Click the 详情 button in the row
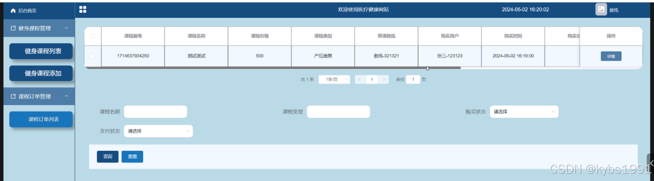654x181 pixels. [x=611, y=56]
